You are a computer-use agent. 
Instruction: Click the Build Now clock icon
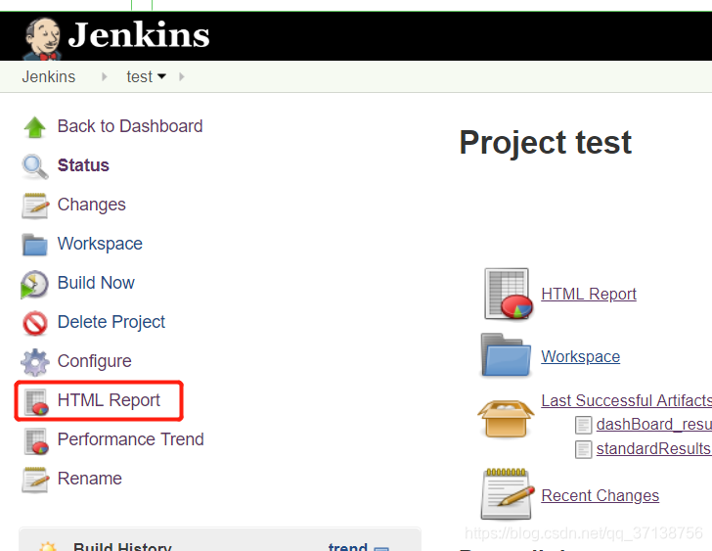point(34,285)
